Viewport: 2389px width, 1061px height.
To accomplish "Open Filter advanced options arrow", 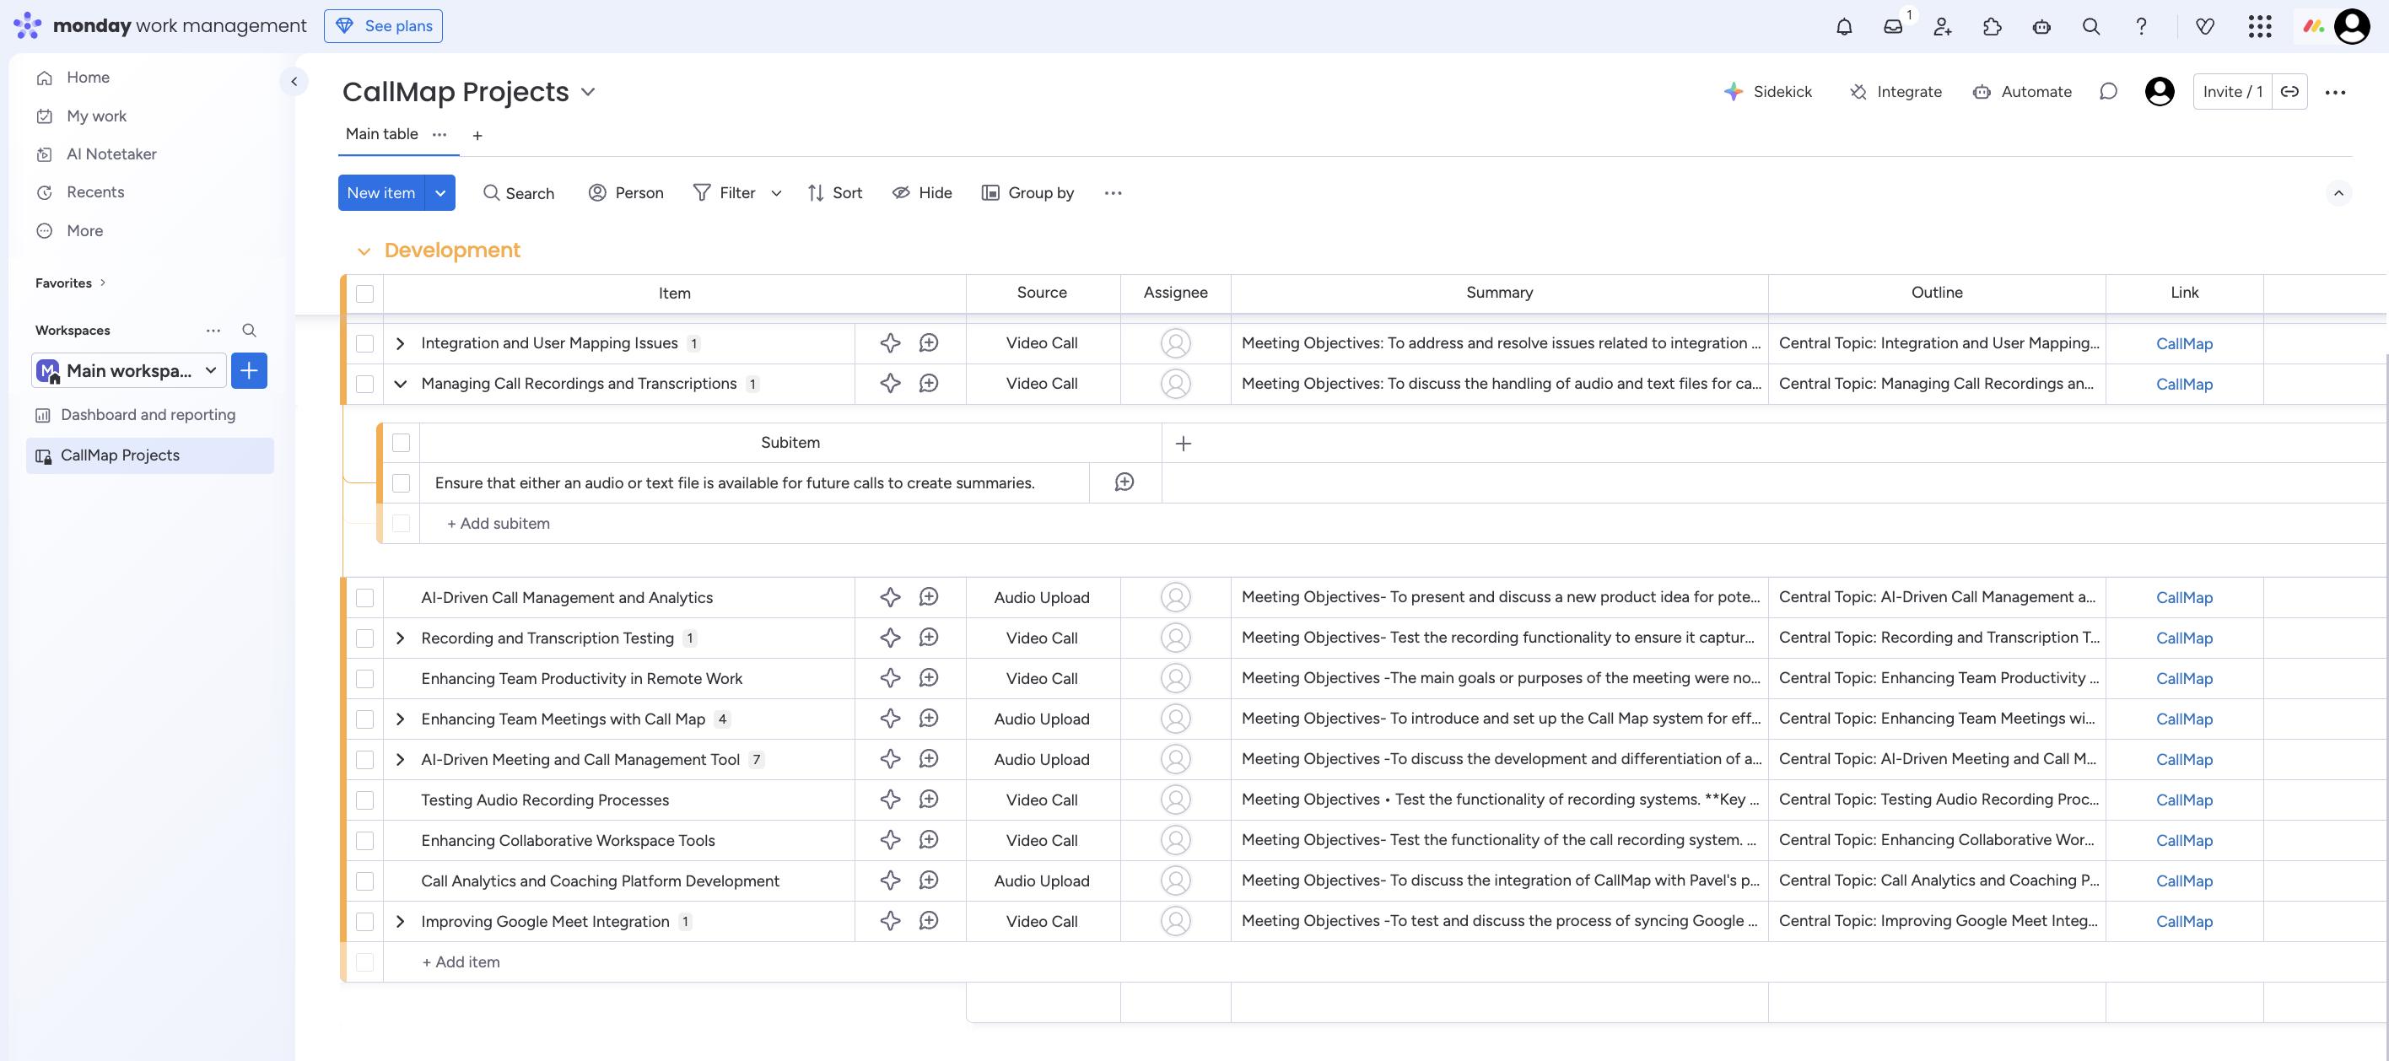I will point(776,193).
